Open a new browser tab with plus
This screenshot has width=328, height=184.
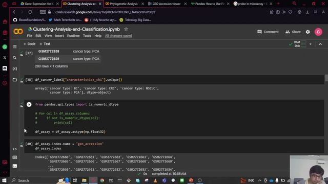[278, 4]
